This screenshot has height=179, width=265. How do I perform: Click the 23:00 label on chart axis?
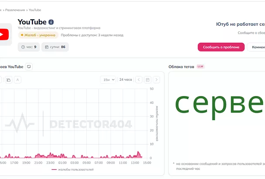[51, 163]
